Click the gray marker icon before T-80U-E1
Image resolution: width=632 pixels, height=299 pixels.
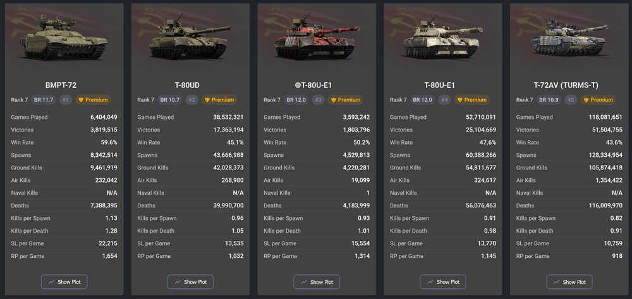pyautogui.click(x=298, y=85)
